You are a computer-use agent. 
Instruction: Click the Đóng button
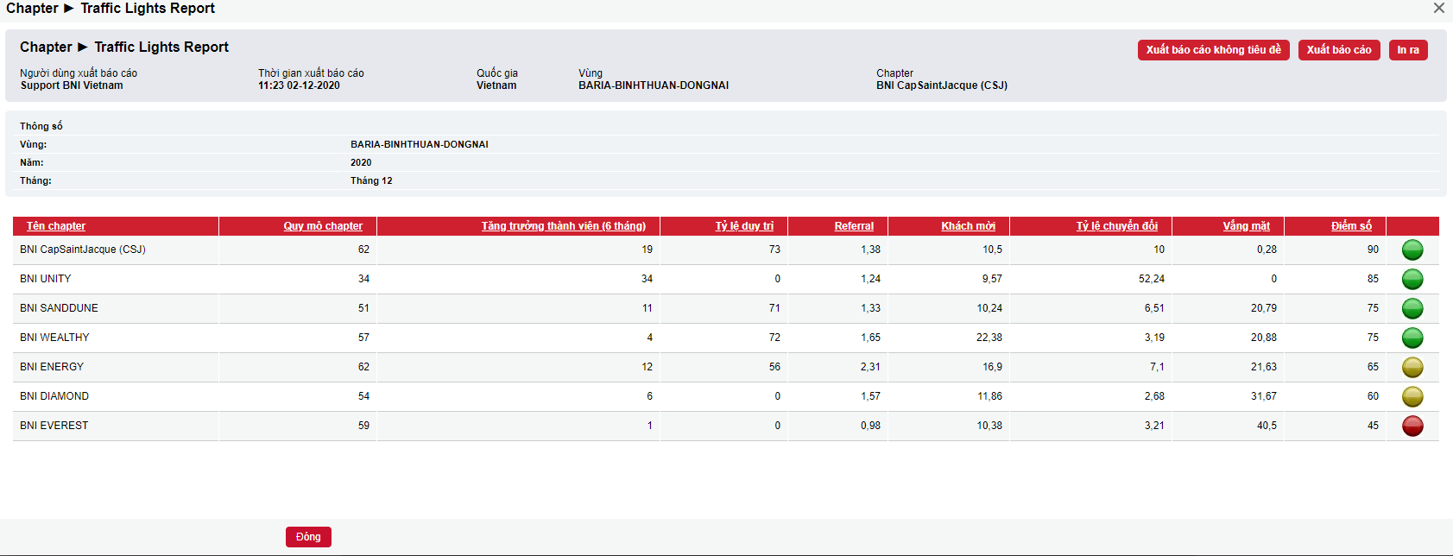click(308, 537)
